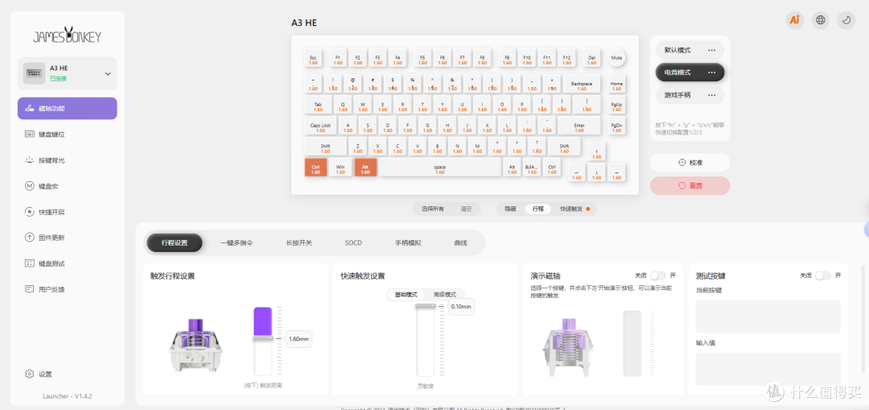The height and width of the screenshot is (410, 869).
Task: Select the 行程 display option
Action: coord(538,209)
